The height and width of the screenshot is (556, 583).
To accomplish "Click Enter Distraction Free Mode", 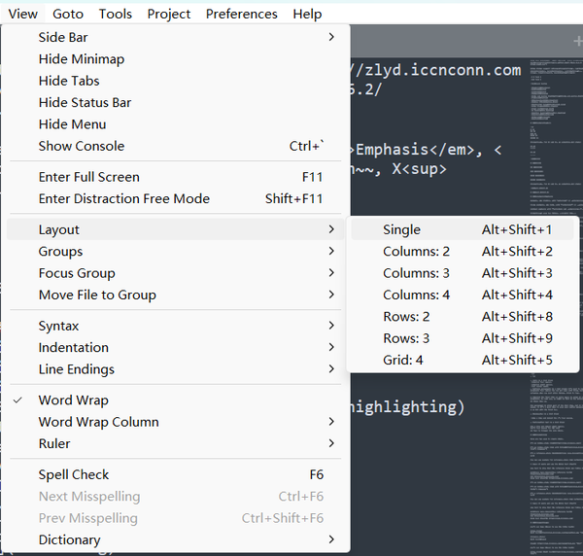I will [x=124, y=198].
